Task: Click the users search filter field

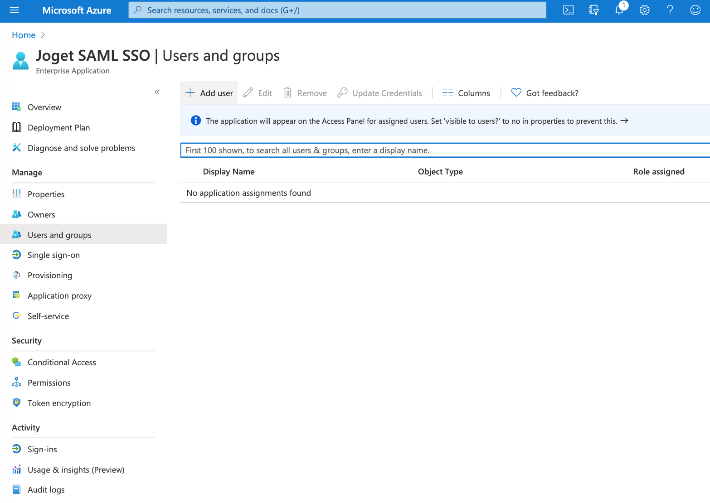Action: 444,150
